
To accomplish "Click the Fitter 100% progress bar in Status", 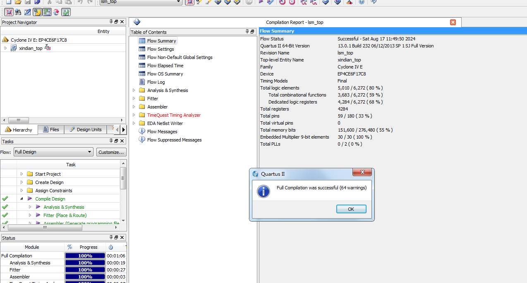I will pos(85,270).
